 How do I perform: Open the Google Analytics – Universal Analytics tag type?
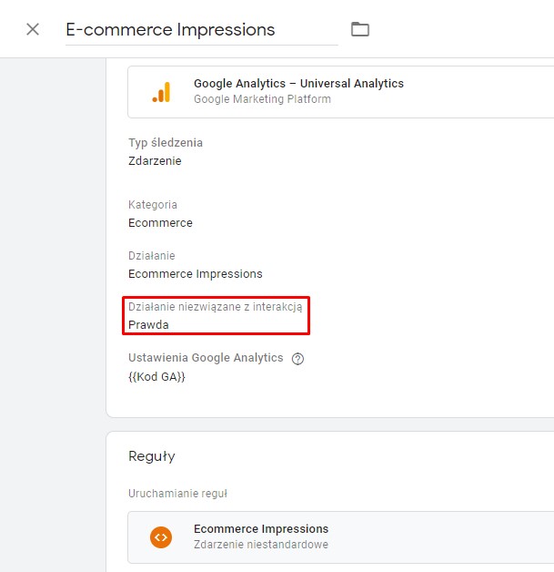pos(341,92)
